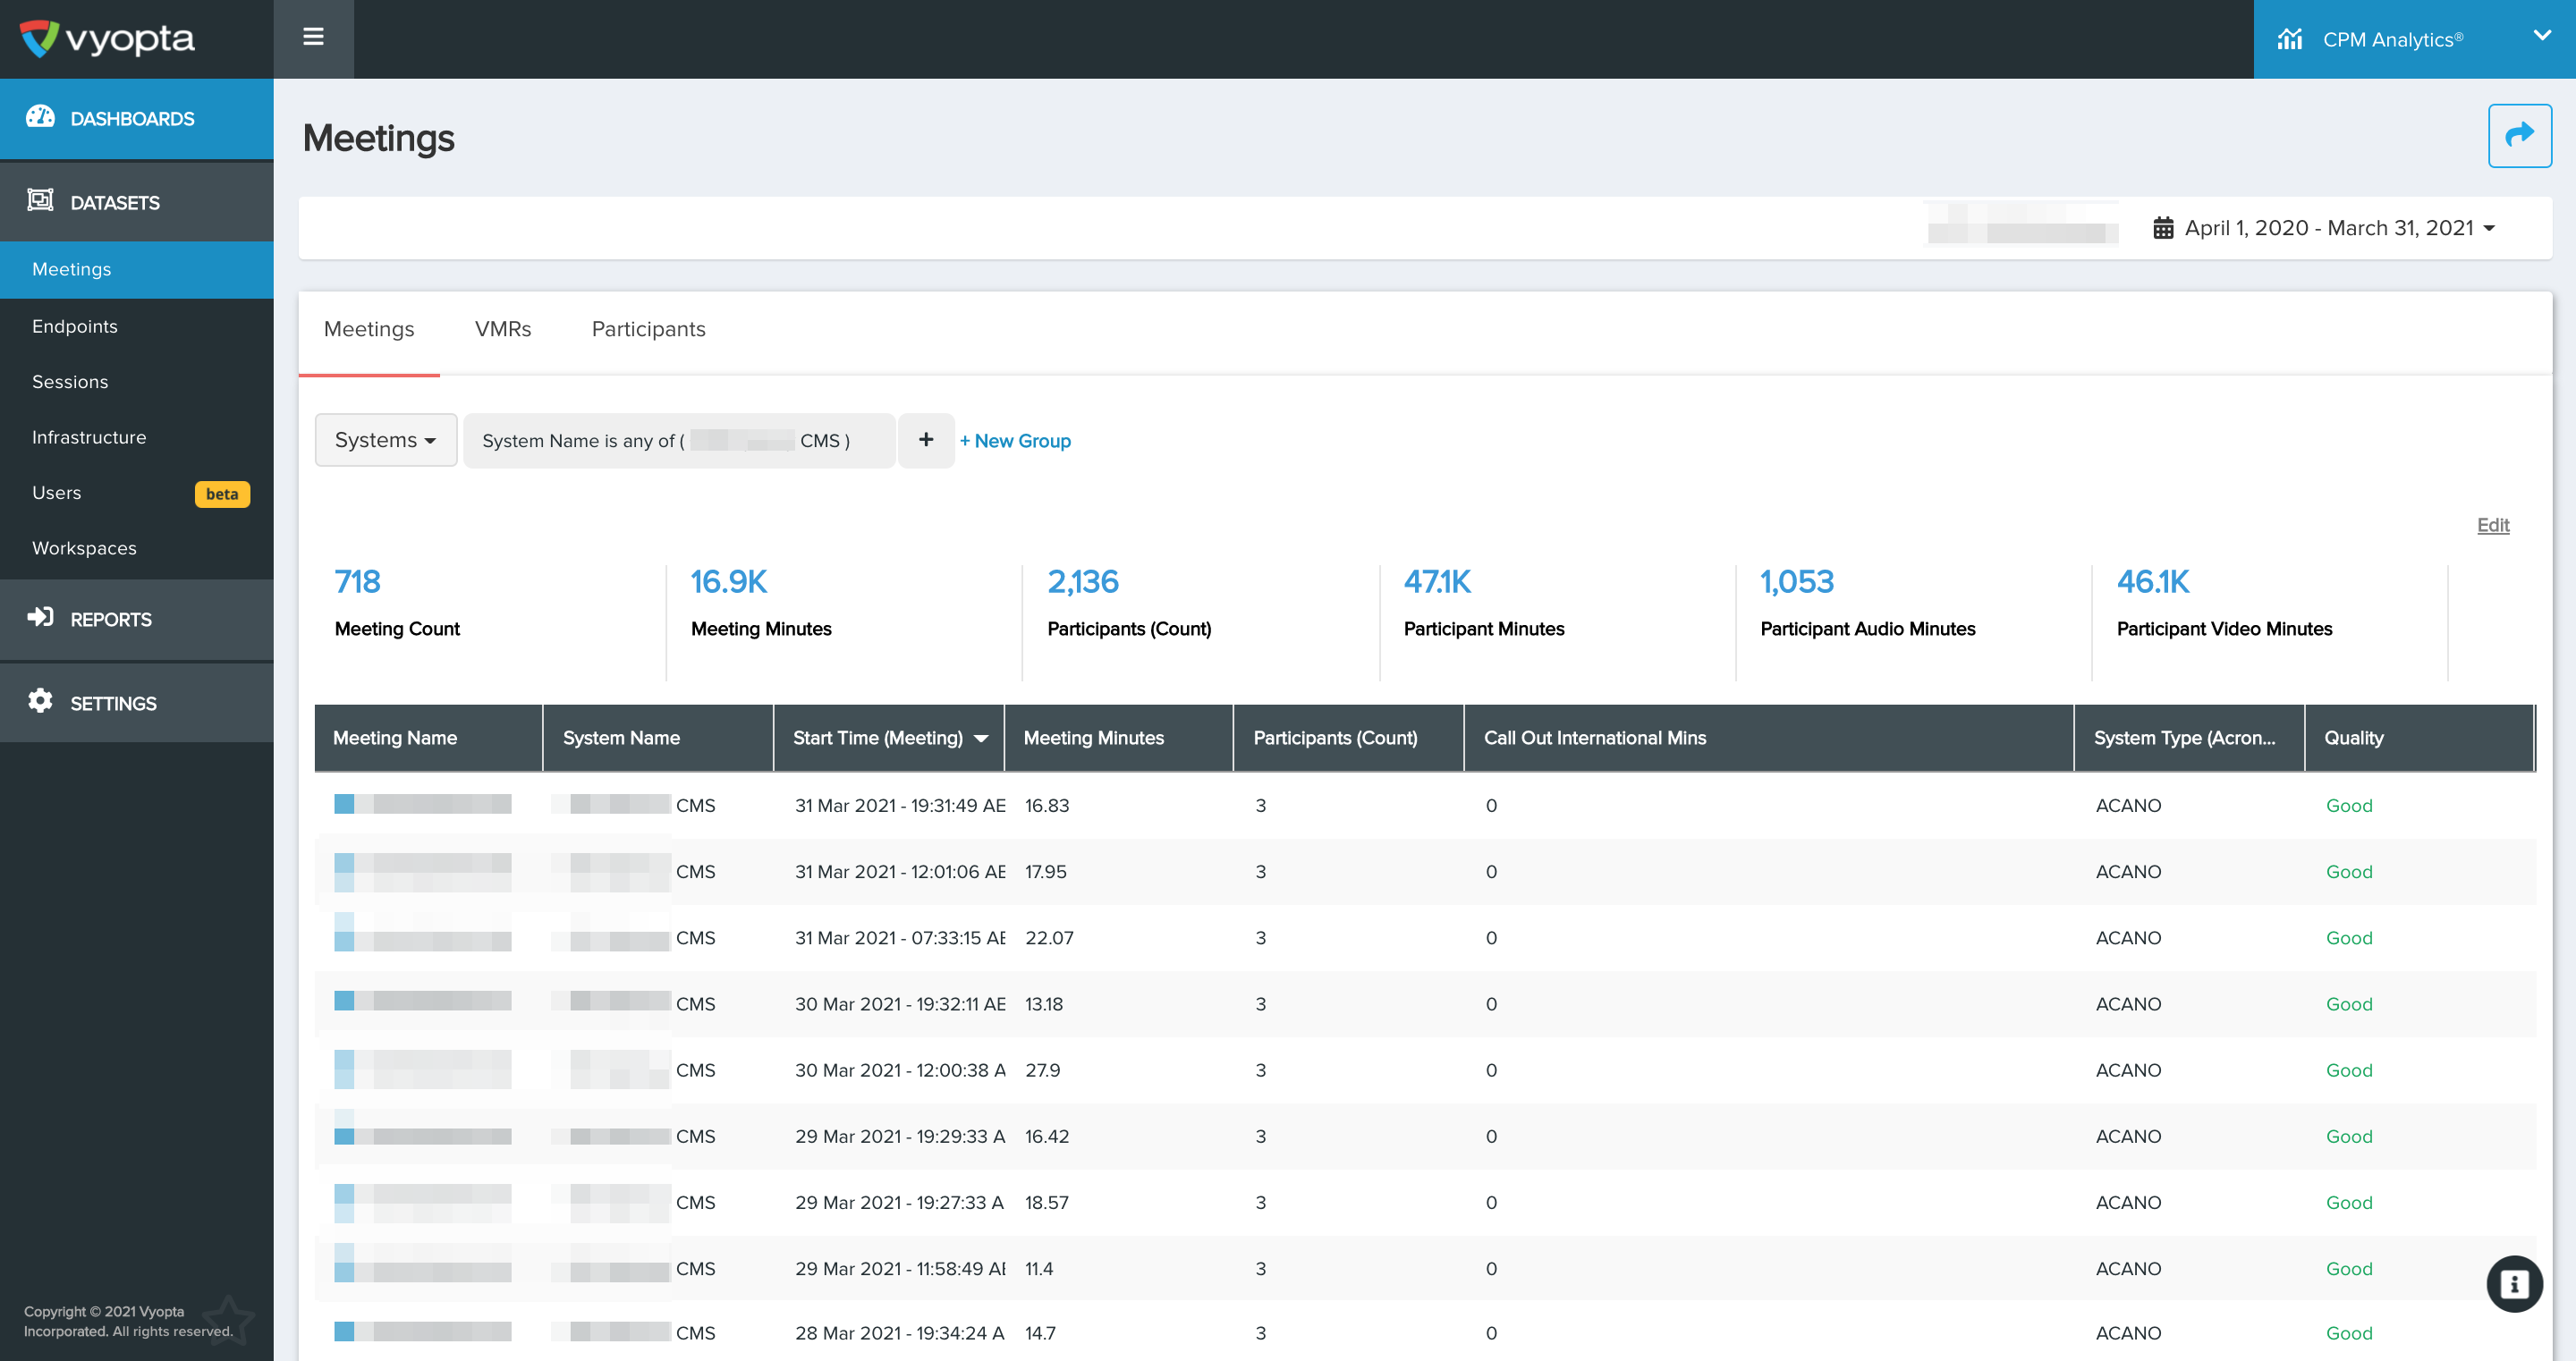This screenshot has width=2576, height=1361.
Task: Switch to the Meetings tab
Action: coord(369,329)
